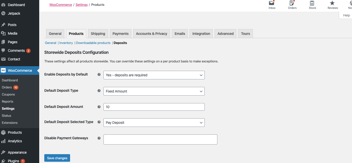
Task: Click the Downloadable products link
Action: pyautogui.click(x=93, y=43)
